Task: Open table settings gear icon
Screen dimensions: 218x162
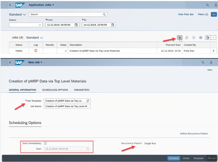Action: (201, 38)
